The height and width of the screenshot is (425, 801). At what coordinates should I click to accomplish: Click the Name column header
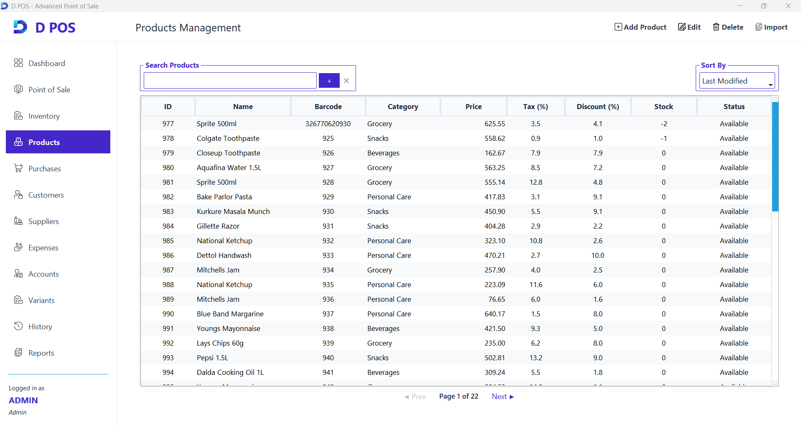(243, 107)
